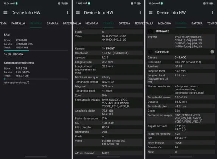The width and height of the screenshot is (217, 159).
Task: Tap the 0 - BACK camera row
Action: click(x=181, y=58)
